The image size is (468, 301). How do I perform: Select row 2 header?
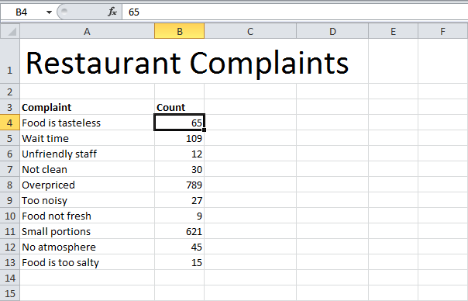point(10,92)
